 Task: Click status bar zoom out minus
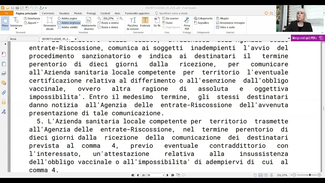pyautogui.click(x=294, y=175)
